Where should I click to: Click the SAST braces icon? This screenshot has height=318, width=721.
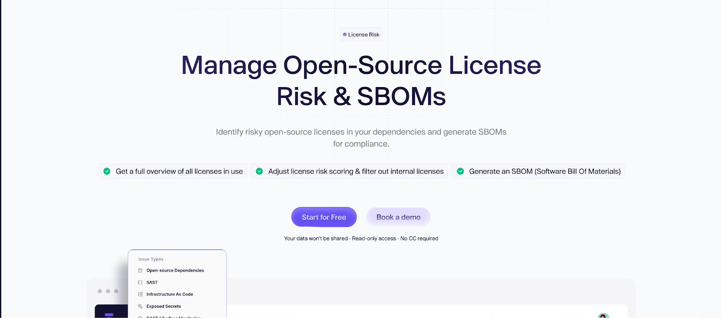(x=140, y=282)
